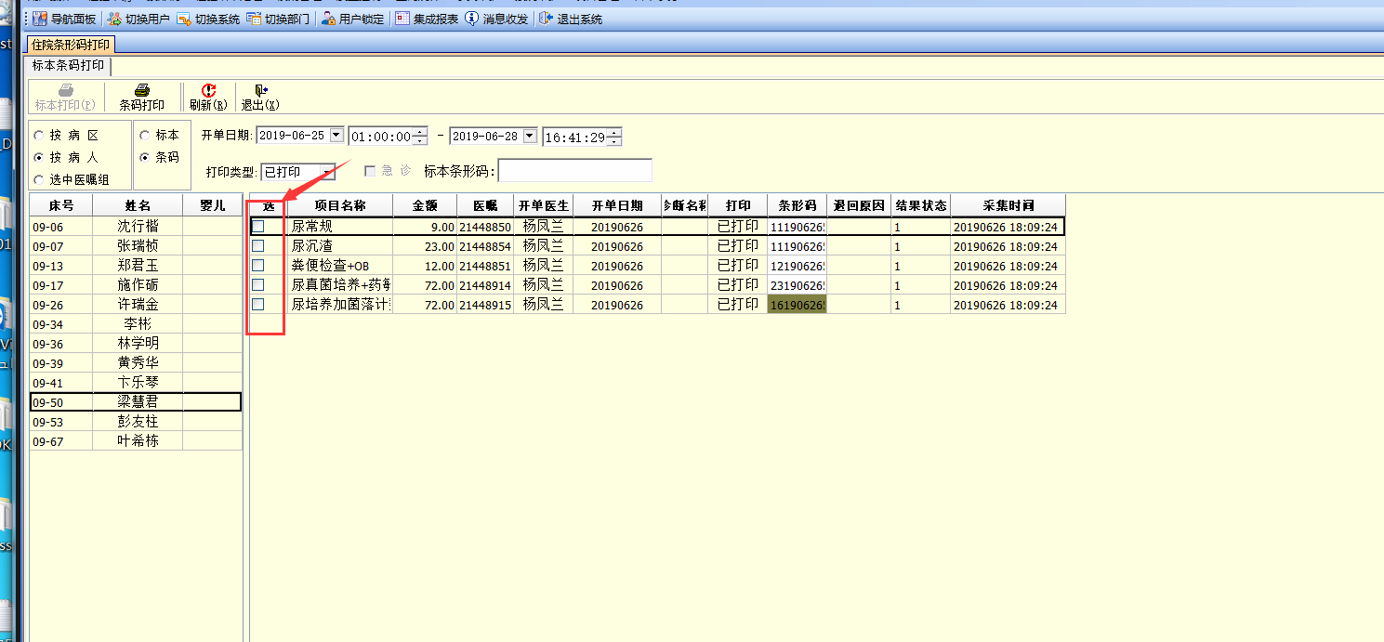
Task: Select patient 梁慧君 in bed 09-50
Action: click(136, 401)
